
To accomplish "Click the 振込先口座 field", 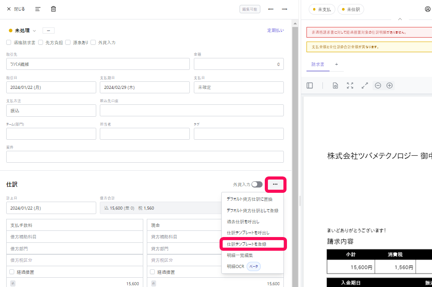I will (x=192, y=111).
